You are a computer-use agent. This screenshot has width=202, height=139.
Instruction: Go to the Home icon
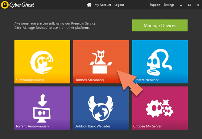point(89,5)
